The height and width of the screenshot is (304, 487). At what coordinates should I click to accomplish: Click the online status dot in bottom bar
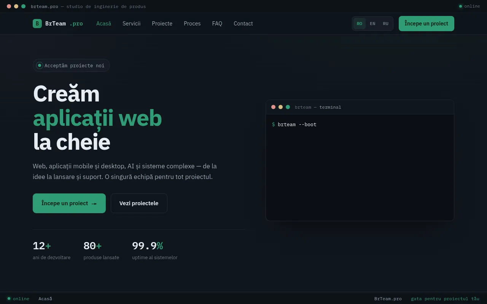point(9,299)
